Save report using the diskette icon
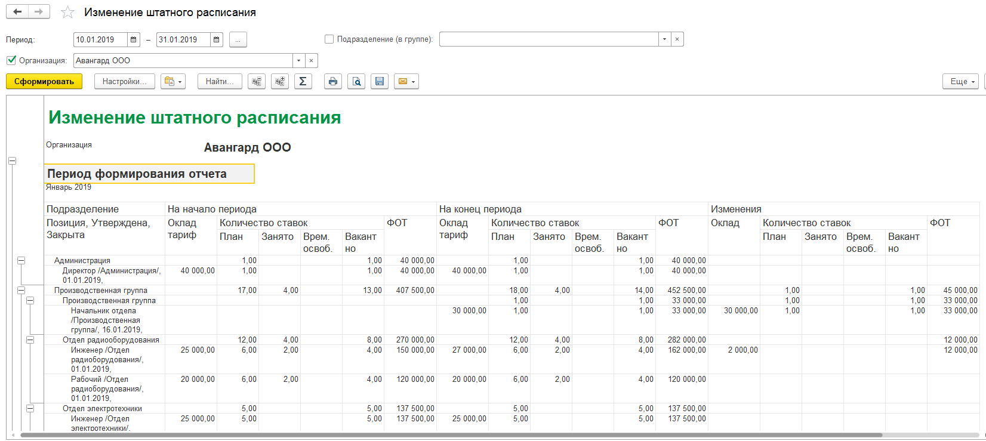Screen dimensions: 986x441 (380, 82)
